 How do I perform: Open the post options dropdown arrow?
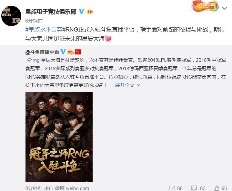(225, 8)
